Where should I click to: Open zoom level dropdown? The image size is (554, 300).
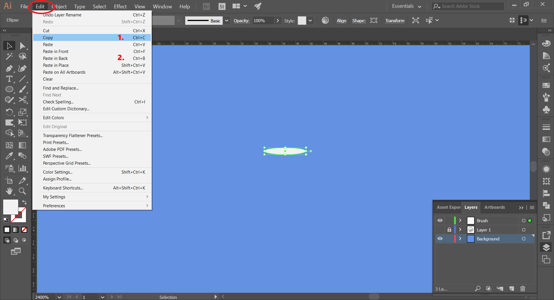59,297
